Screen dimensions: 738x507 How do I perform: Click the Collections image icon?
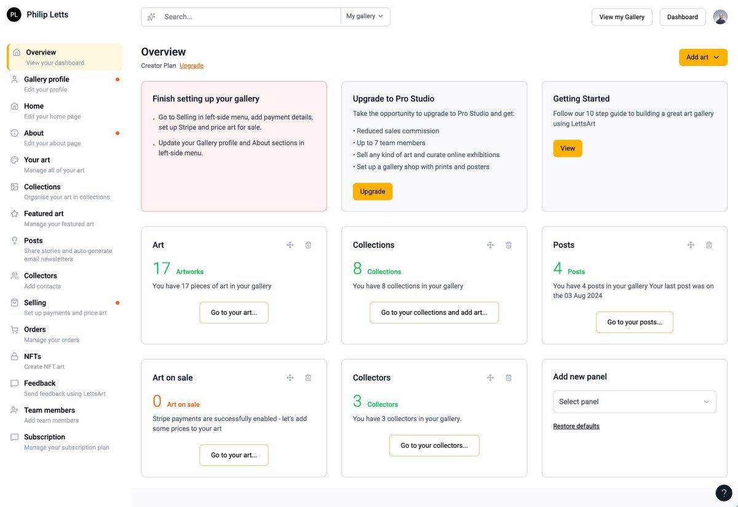15,186
